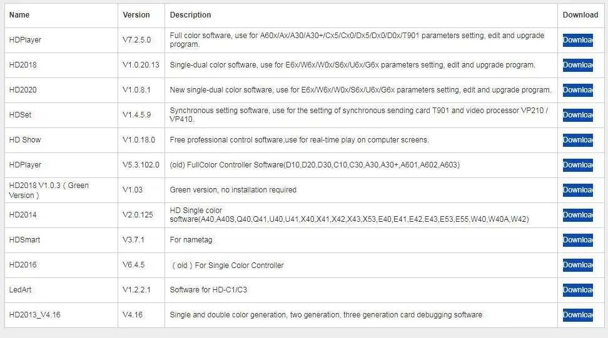Download the HD2018 V1.0.20.13 software
The width and height of the screenshot is (608, 338).
(x=577, y=65)
